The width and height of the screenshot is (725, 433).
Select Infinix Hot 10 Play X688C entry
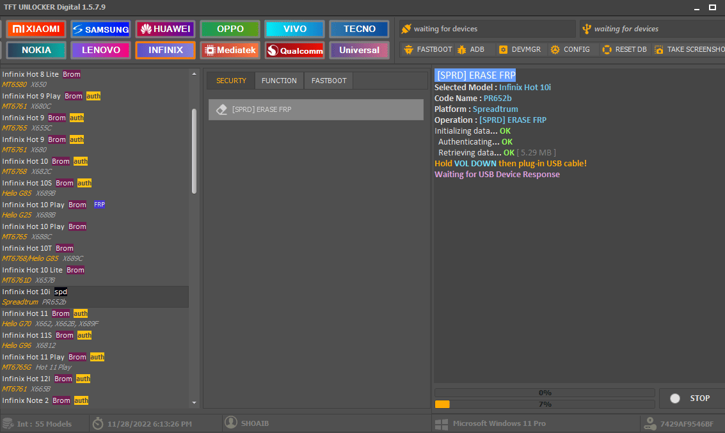tap(94, 231)
